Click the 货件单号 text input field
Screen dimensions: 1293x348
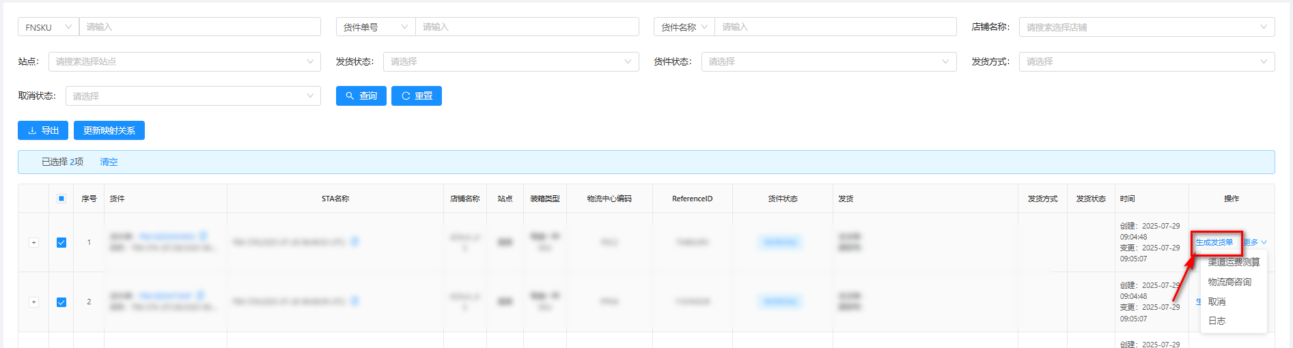tap(527, 27)
